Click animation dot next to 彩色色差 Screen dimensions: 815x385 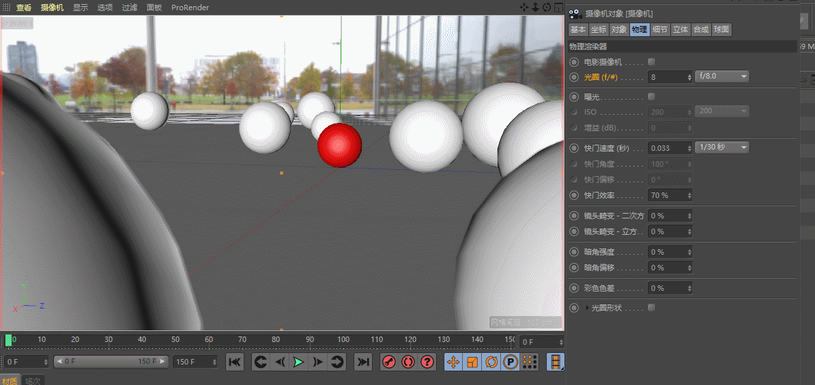click(574, 288)
